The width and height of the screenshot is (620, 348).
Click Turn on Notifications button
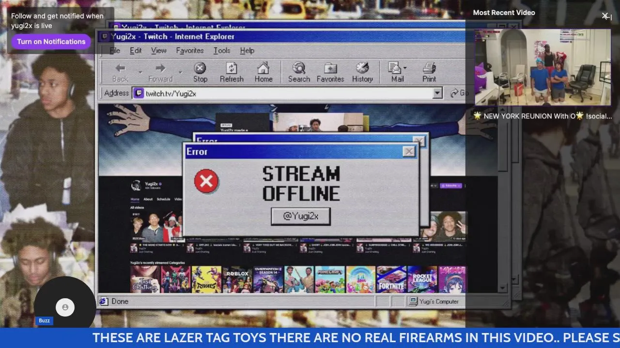(x=51, y=42)
